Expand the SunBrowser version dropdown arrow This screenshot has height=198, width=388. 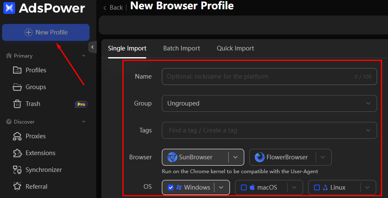(235, 157)
